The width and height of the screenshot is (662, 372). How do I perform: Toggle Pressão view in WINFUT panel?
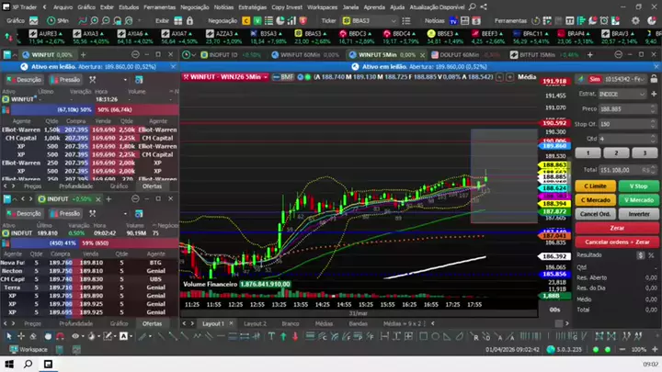(x=65, y=79)
